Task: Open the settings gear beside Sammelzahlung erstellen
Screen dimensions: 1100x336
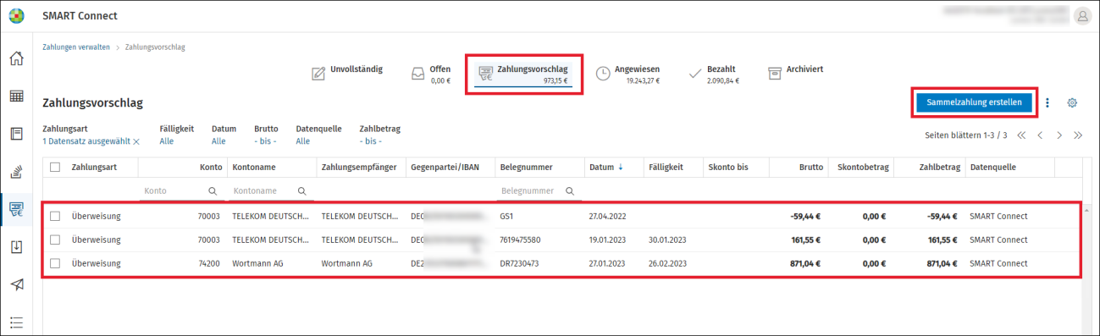Action: tap(1072, 102)
